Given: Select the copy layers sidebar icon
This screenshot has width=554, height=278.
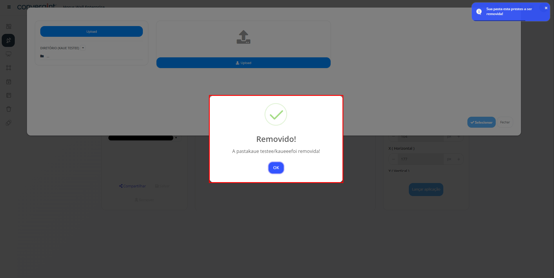Looking at the screenshot, I should tap(9, 123).
